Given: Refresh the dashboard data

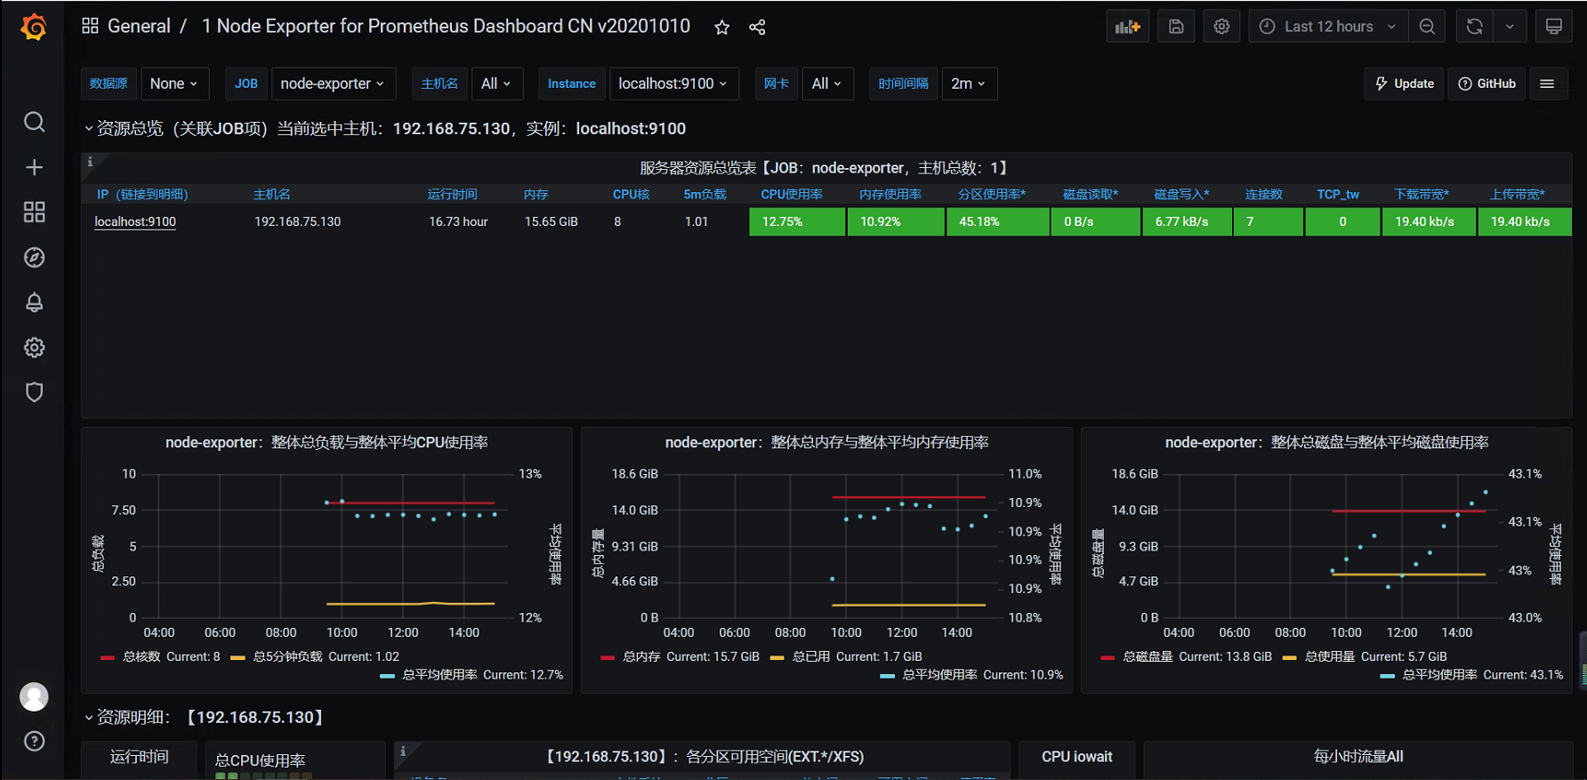Looking at the screenshot, I should [1474, 27].
